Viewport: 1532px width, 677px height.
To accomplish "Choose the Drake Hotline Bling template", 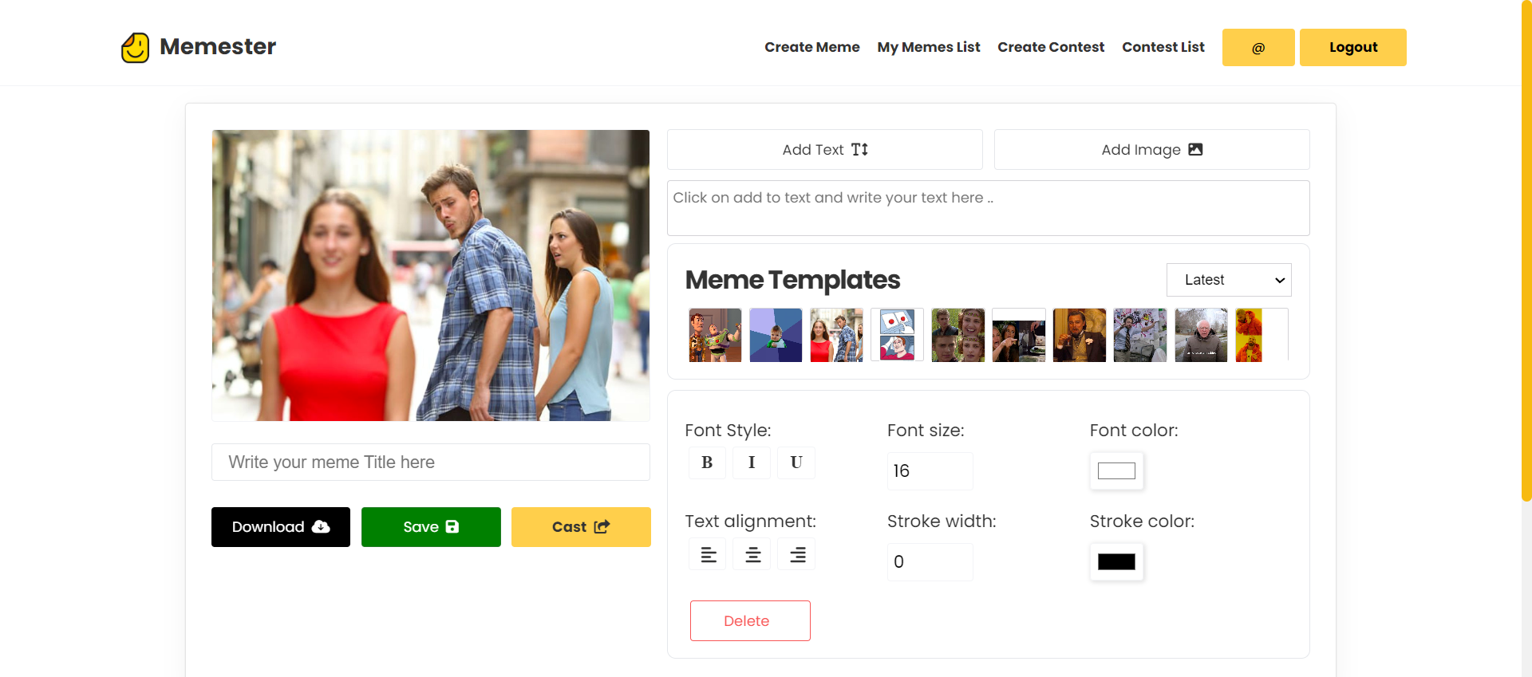I will pos(1261,335).
